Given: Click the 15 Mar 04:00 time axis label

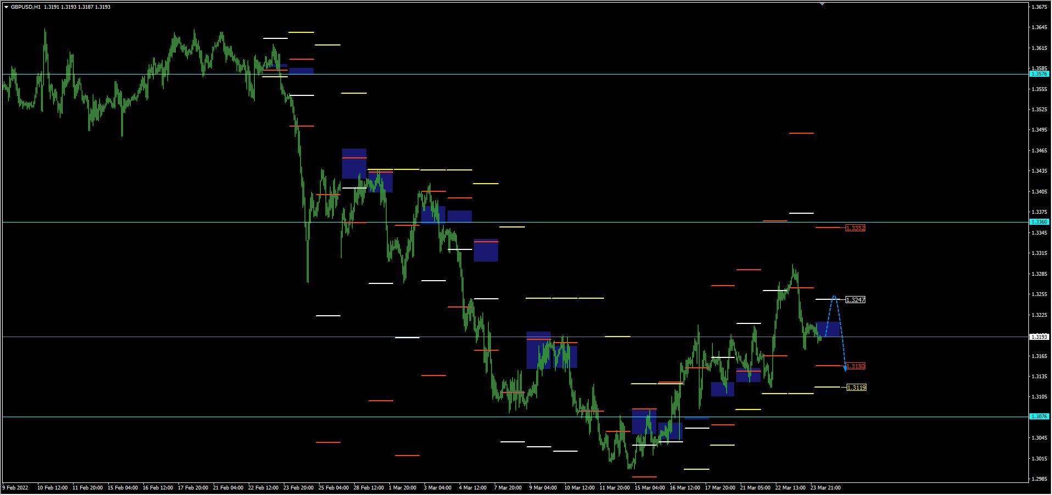Looking at the screenshot, I should pyautogui.click(x=650, y=488).
